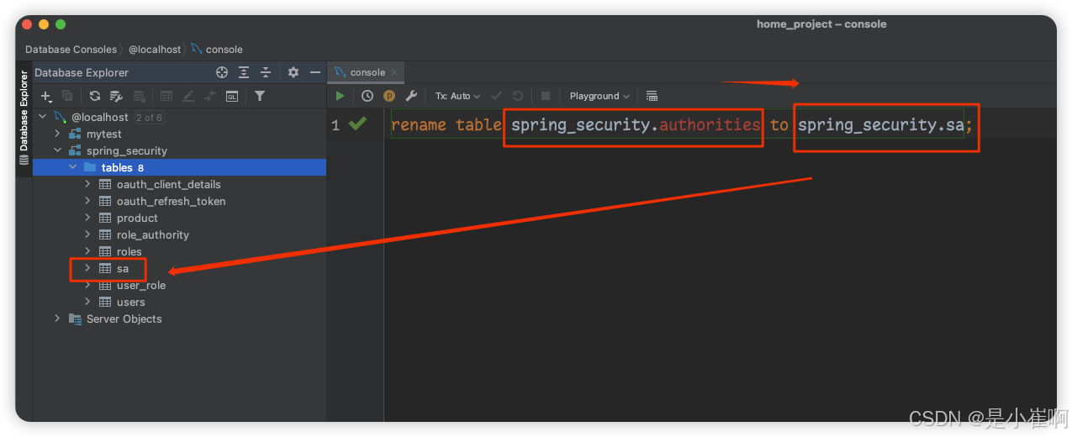Select the sa table in the tree

(x=179, y=268)
